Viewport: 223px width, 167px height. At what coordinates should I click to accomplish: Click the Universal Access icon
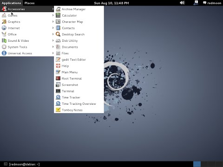pyautogui.click(x=4, y=53)
